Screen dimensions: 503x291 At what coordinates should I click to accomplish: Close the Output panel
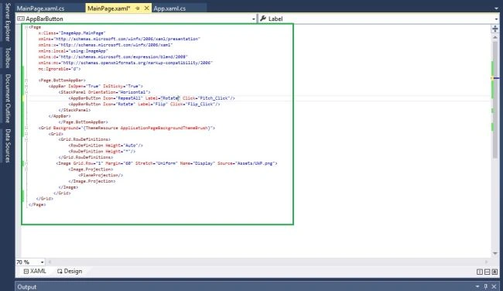pos(494,286)
